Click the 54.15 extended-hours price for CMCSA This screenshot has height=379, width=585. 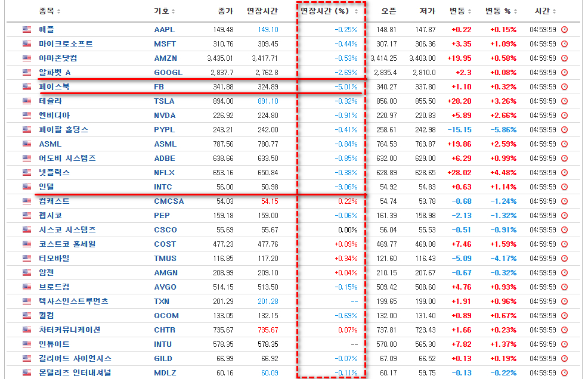(x=270, y=201)
